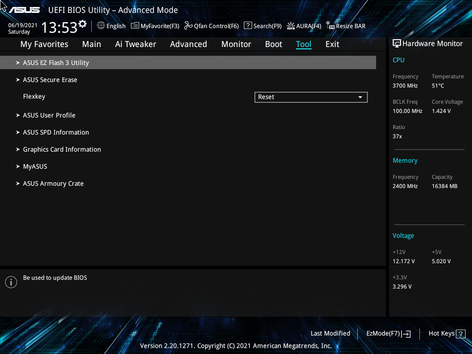Open Hot Keys reference
This screenshot has height=354, width=472.
pos(446,333)
